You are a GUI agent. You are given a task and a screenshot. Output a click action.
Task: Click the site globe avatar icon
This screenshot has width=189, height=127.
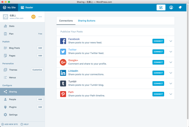point(6,17)
